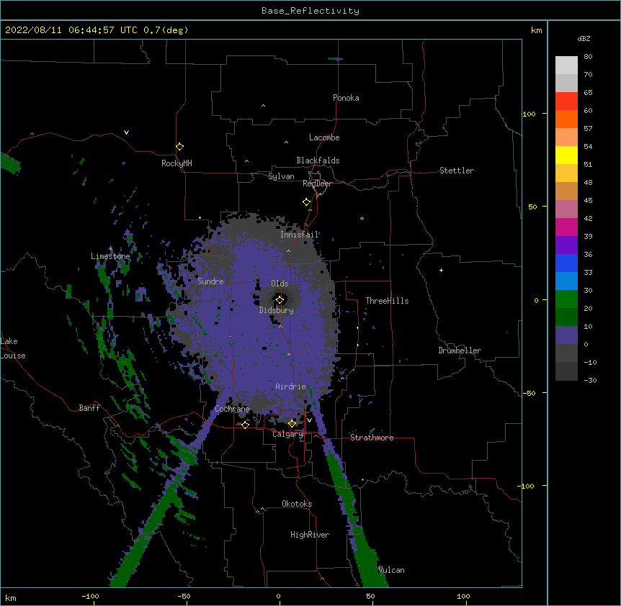The image size is (621, 606).
Task: Click the ThreeHills label
Action: coord(387,301)
